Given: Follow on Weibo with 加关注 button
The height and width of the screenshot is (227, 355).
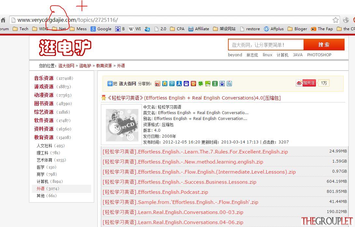Looking at the screenshot, I should pos(306,83).
